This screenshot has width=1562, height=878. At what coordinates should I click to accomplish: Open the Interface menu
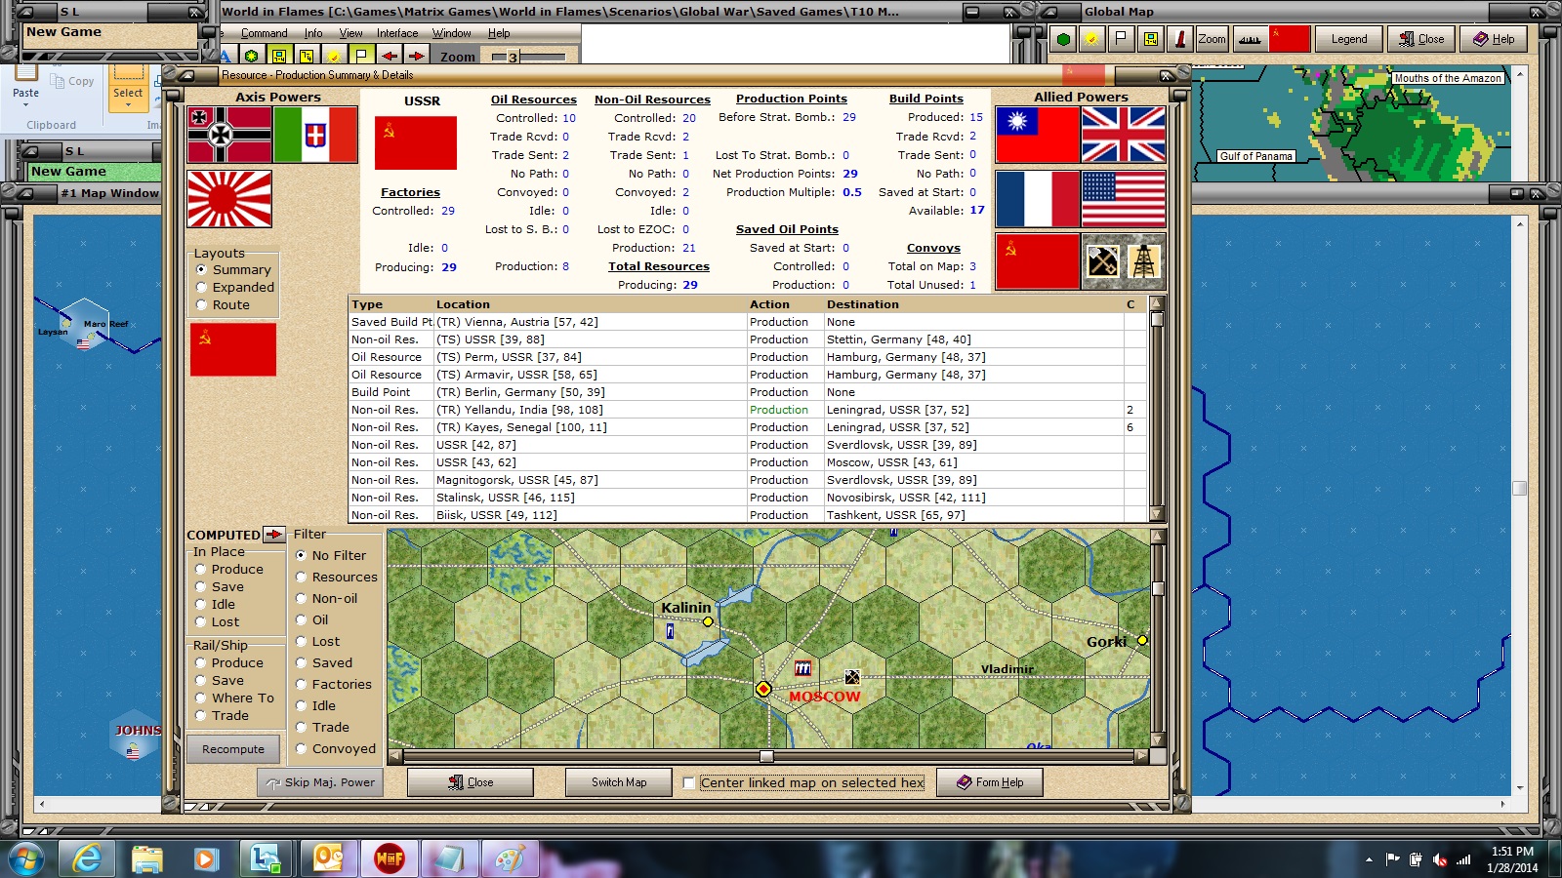pyautogui.click(x=397, y=33)
